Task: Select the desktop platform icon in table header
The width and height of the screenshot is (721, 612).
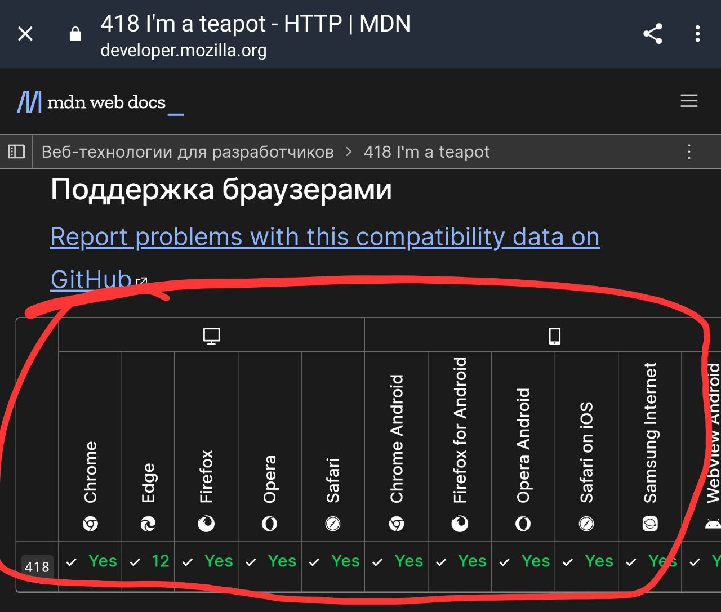Action: pos(211,336)
